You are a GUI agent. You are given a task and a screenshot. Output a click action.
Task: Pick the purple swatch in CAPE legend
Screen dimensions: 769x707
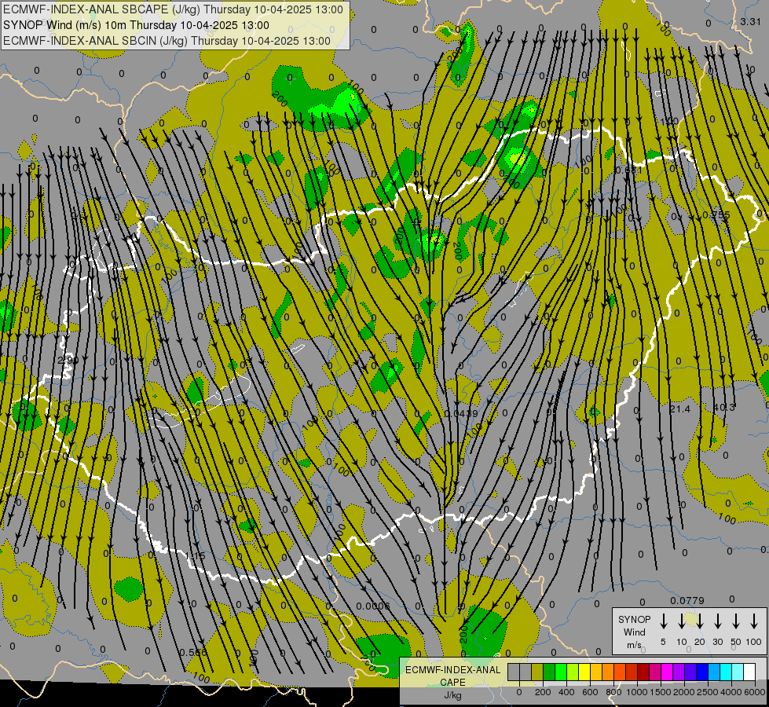coord(678,672)
